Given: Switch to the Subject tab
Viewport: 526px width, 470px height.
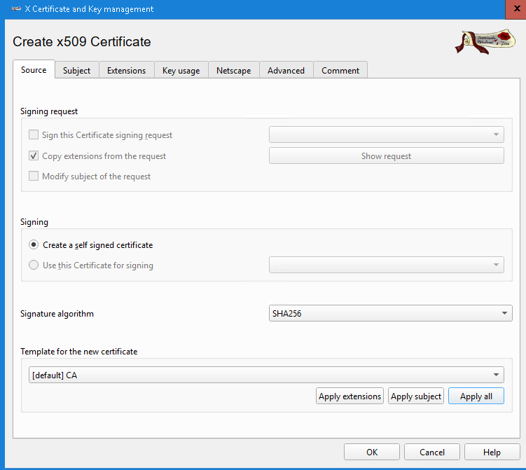Looking at the screenshot, I should 76,71.
